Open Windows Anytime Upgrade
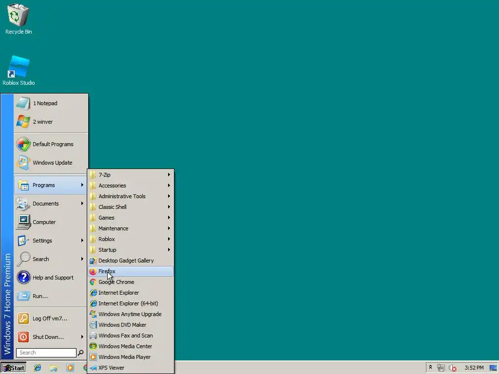499x374 pixels. point(131,314)
